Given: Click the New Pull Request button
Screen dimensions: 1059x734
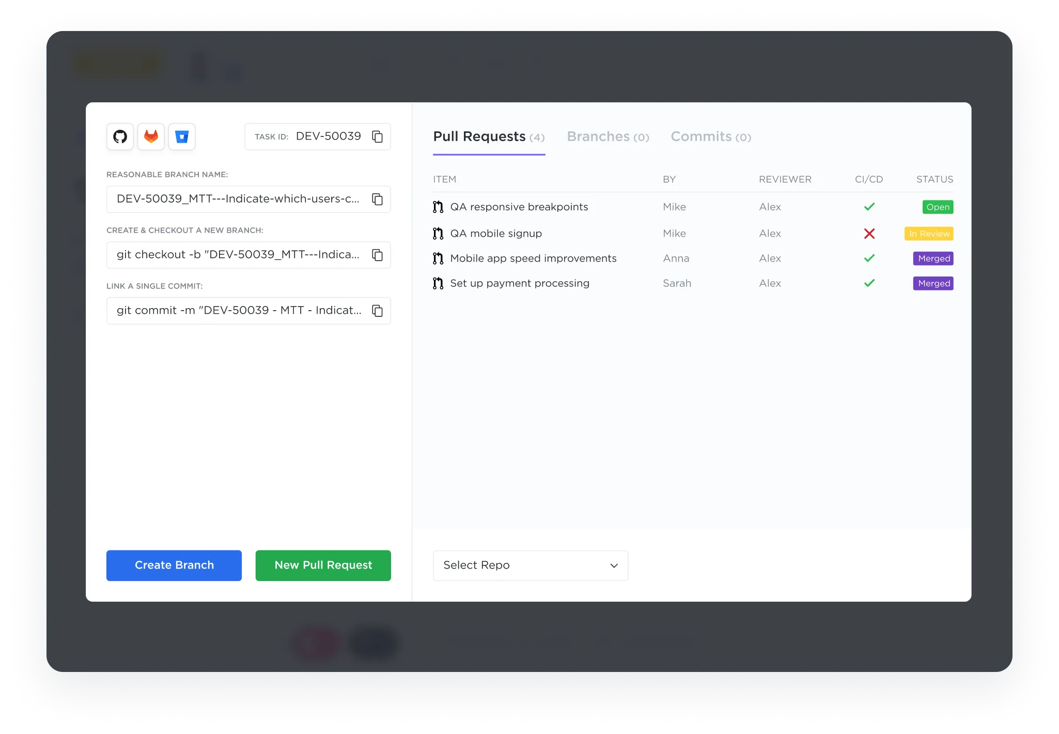Looking at the screenshot, I should coord(323,565).
